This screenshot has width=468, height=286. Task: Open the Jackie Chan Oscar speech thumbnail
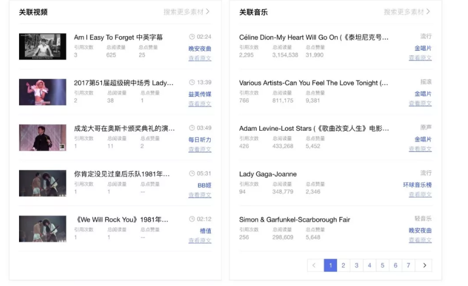coord(43,137)
